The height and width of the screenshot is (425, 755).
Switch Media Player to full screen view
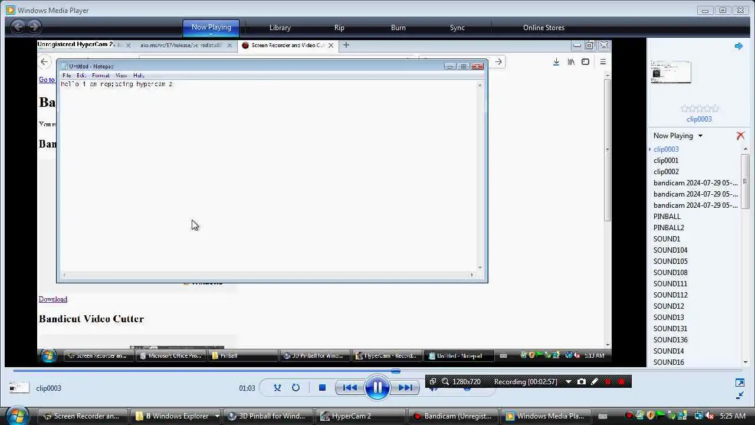point(740,382)
